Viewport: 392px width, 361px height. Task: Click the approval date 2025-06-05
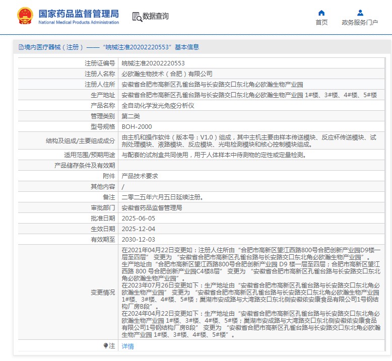tap(139, 219)
